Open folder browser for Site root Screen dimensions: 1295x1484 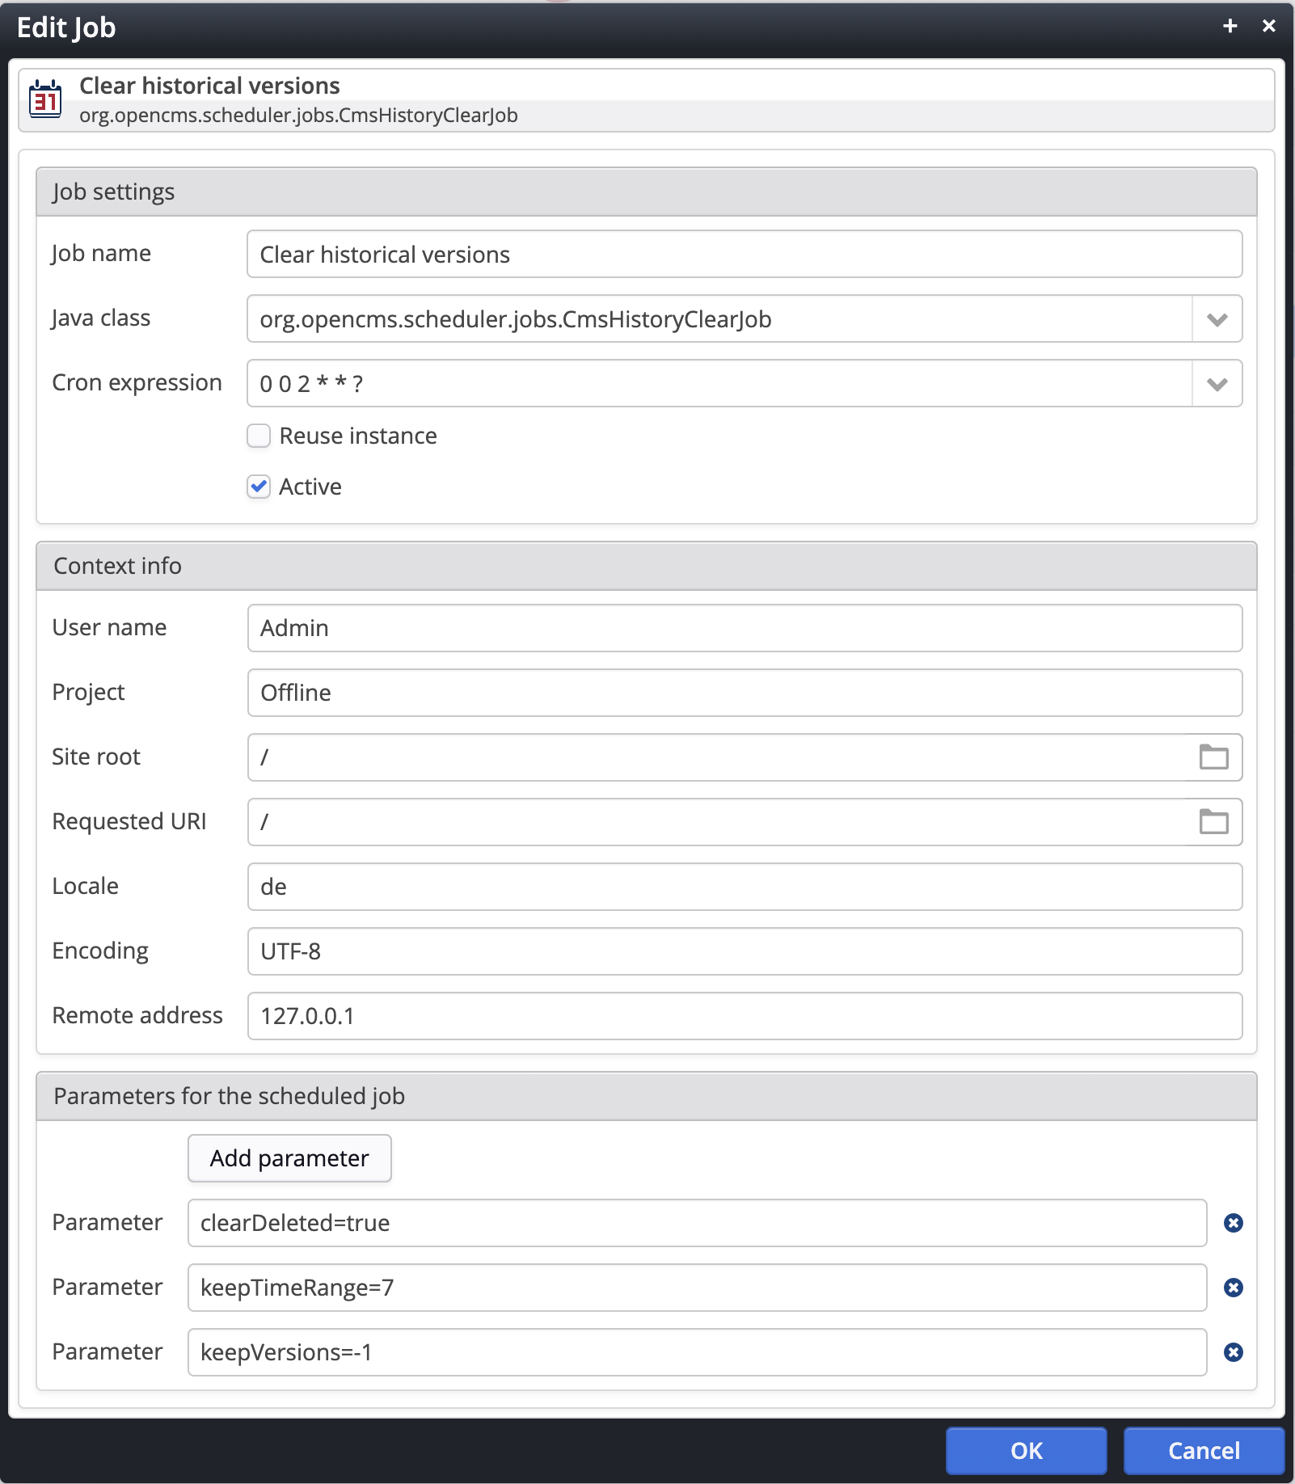pos(1213,757)
